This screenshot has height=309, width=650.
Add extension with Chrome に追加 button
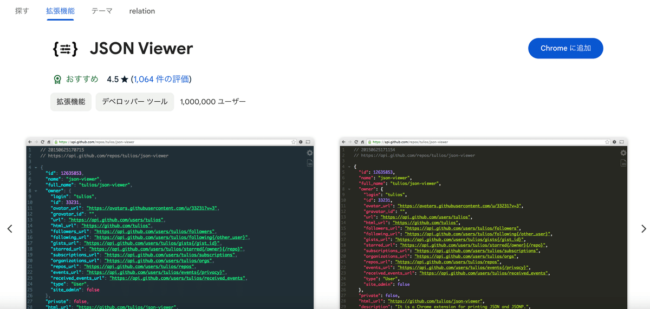pos(565,48)
